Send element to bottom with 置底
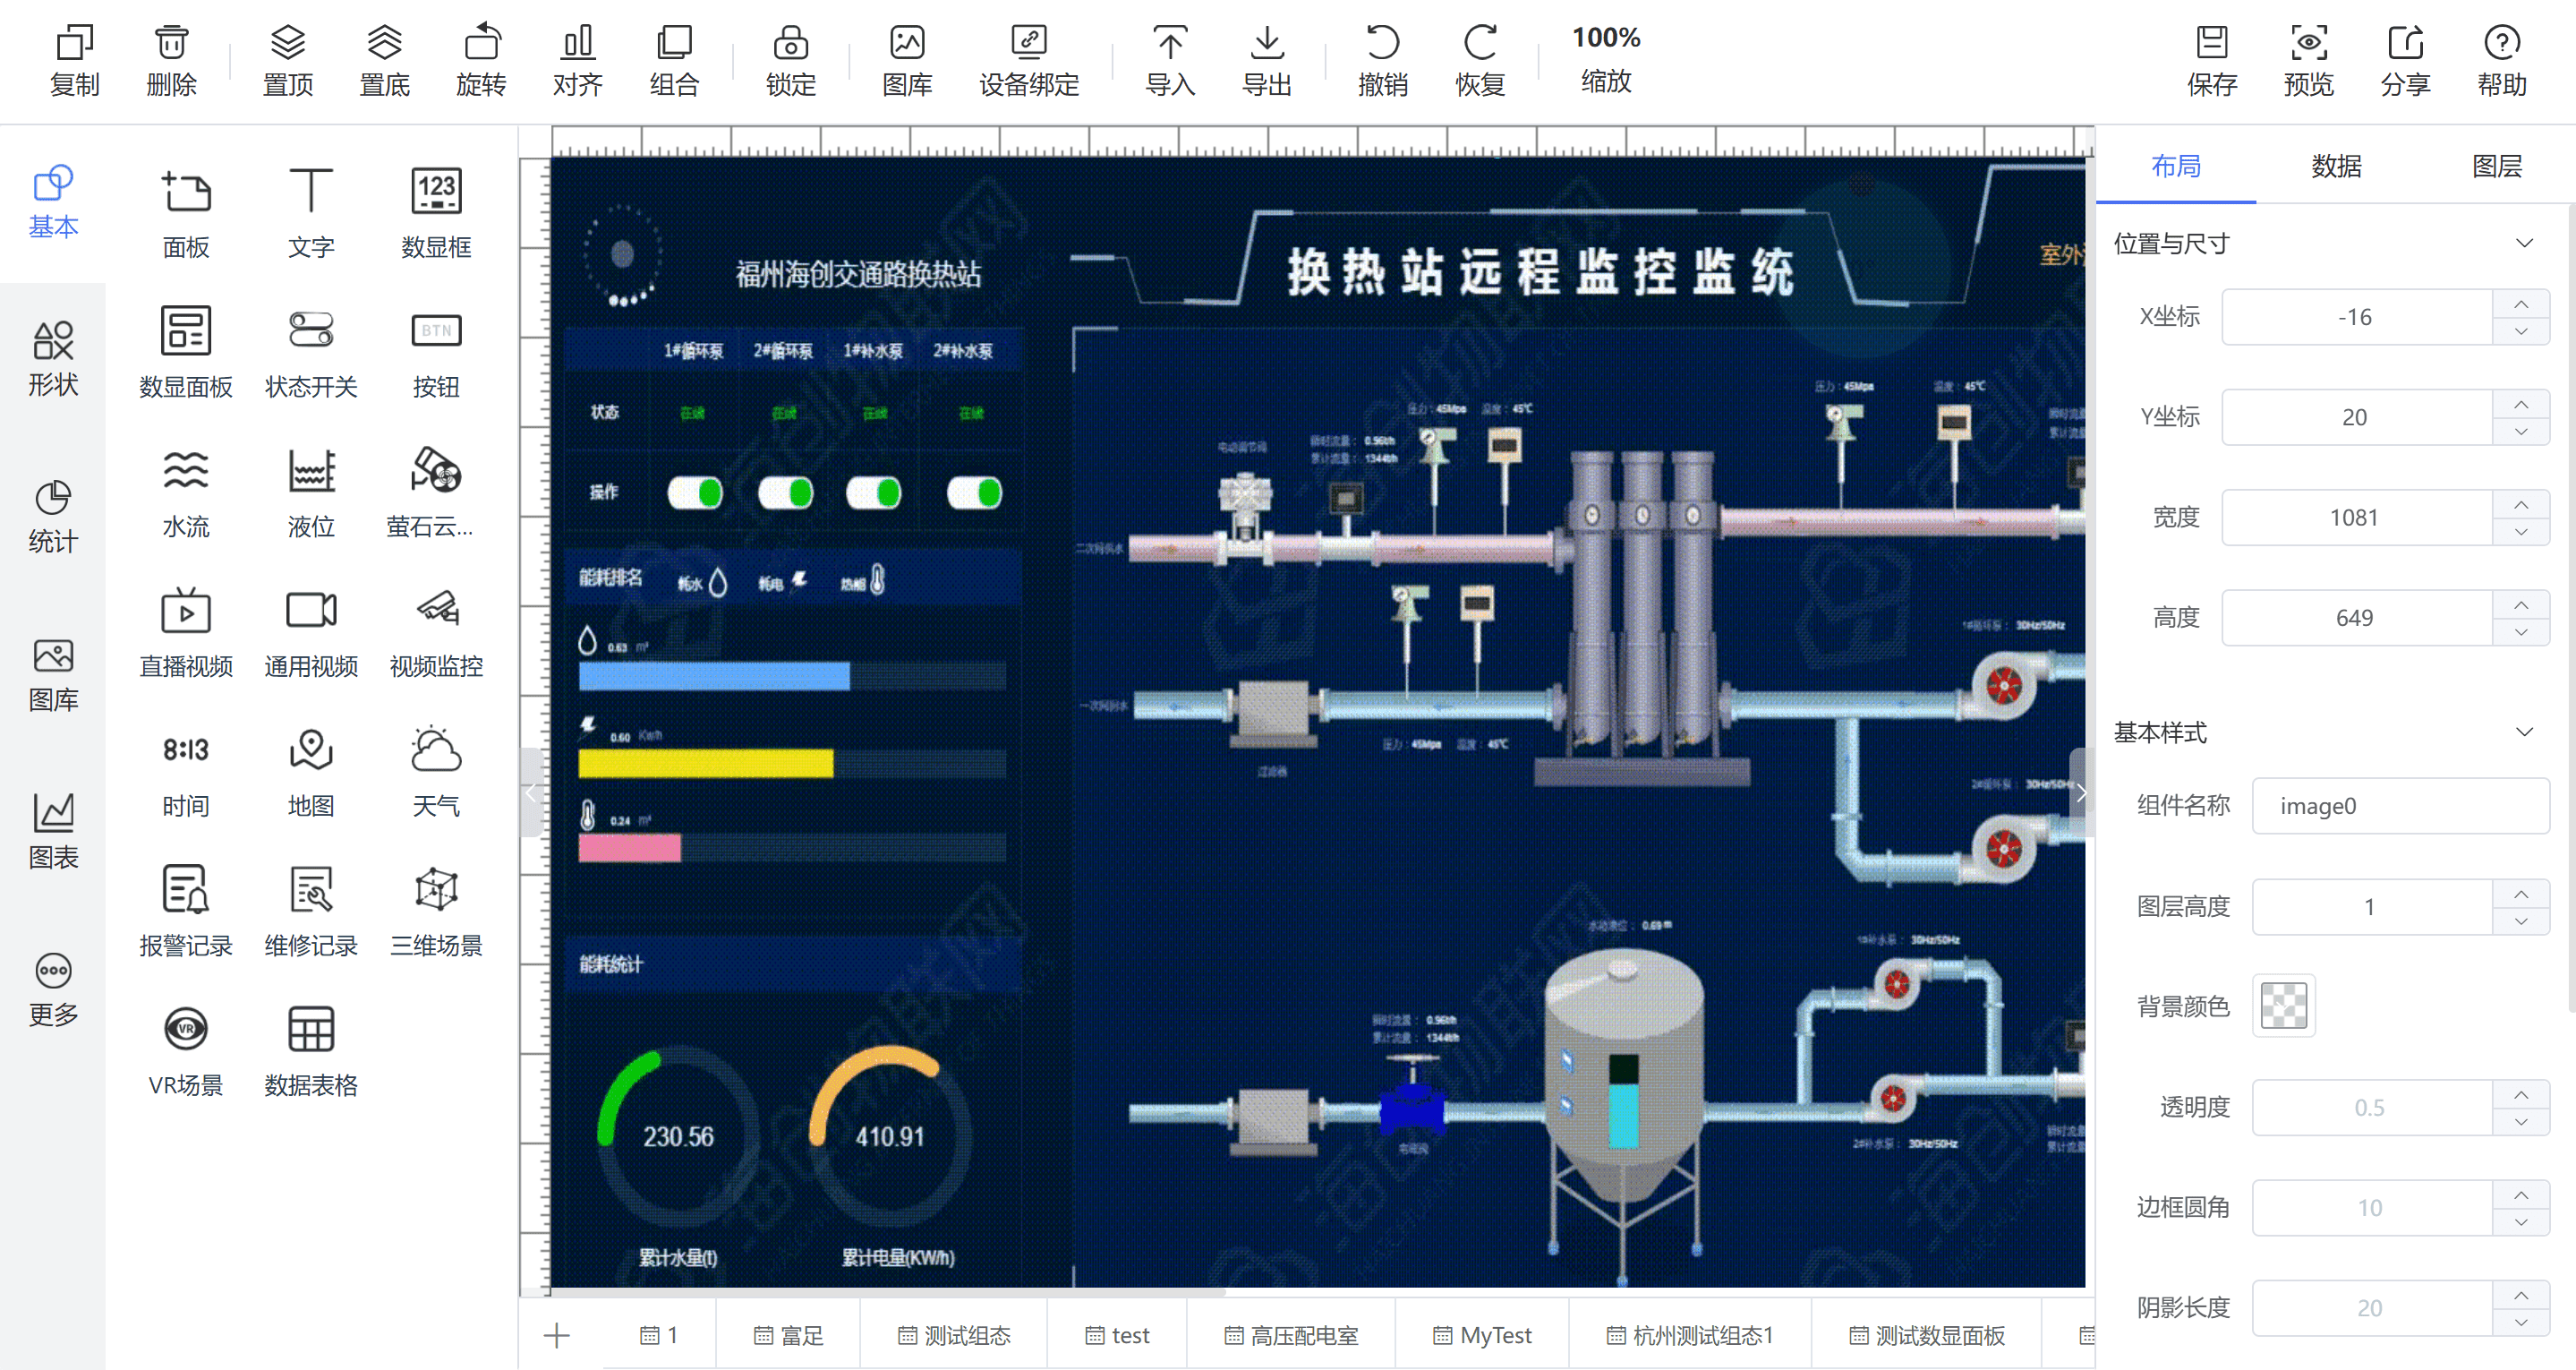The image size is (2576, 1370). click(x=384, y=60)
